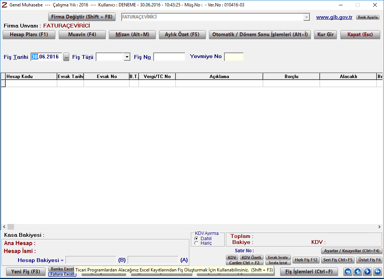384x279 pixels.
Task: Select the Dahil KDV radio button
Action: pyautogui.click(x=197, y=239)
